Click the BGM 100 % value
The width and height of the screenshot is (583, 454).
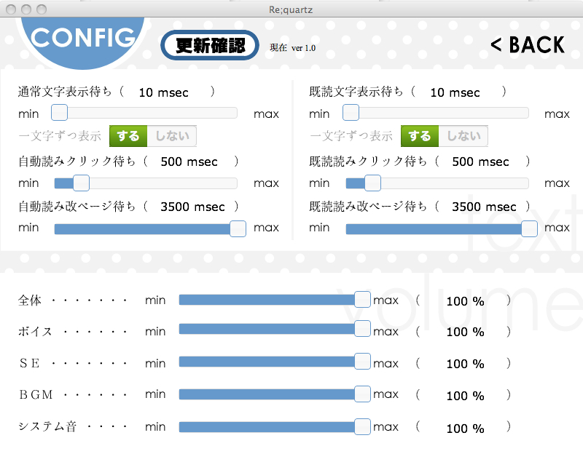tap(465, 396)
